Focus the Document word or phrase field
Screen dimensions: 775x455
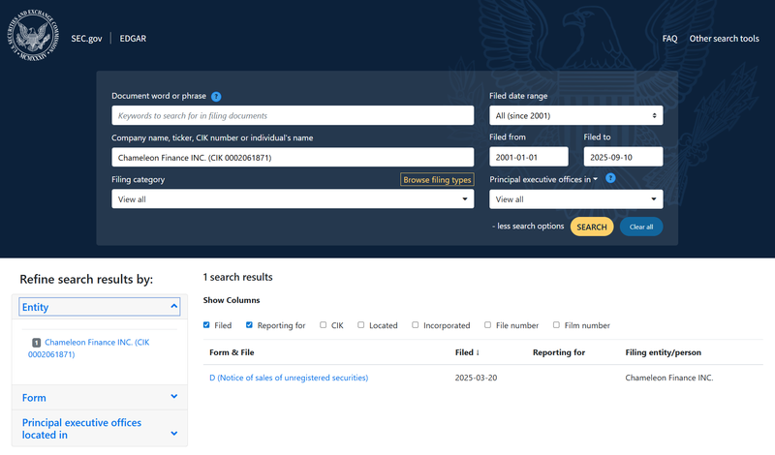click(293, 115)
